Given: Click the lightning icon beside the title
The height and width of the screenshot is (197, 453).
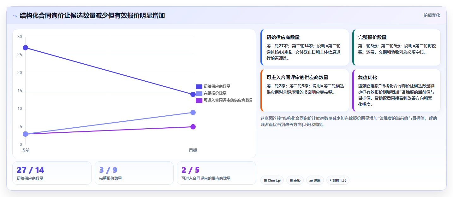Looking at the screenshot, I should tap(15, 16).
